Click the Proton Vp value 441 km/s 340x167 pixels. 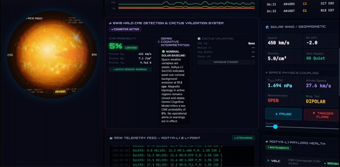pyautogui.click(x=145, y=54)
